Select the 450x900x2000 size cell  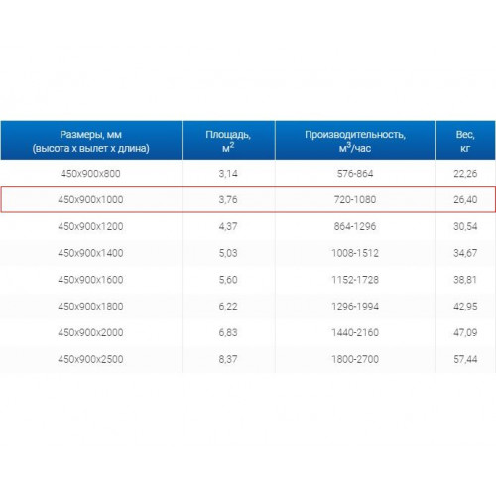coord(90,332)
